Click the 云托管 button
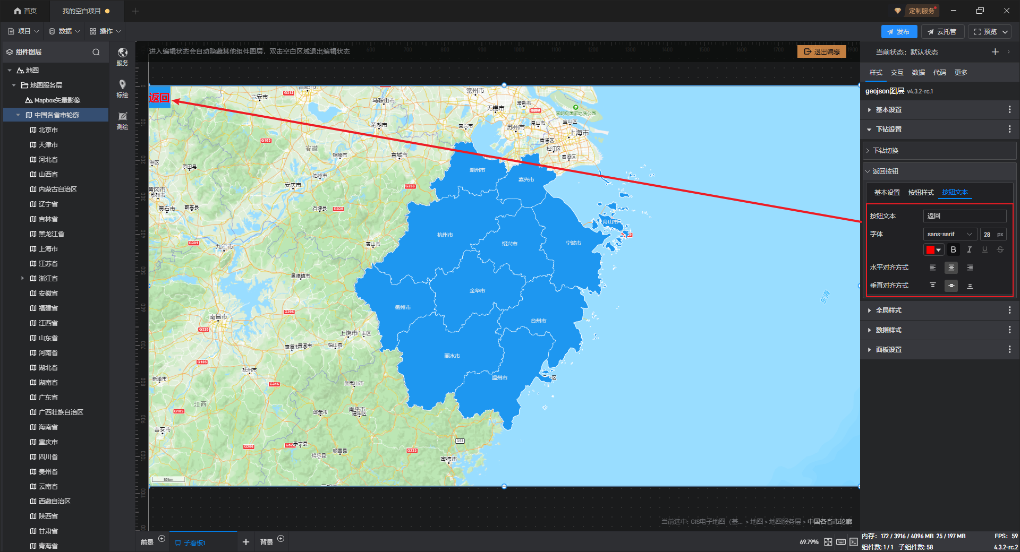1020x552 pixels. 942,32
